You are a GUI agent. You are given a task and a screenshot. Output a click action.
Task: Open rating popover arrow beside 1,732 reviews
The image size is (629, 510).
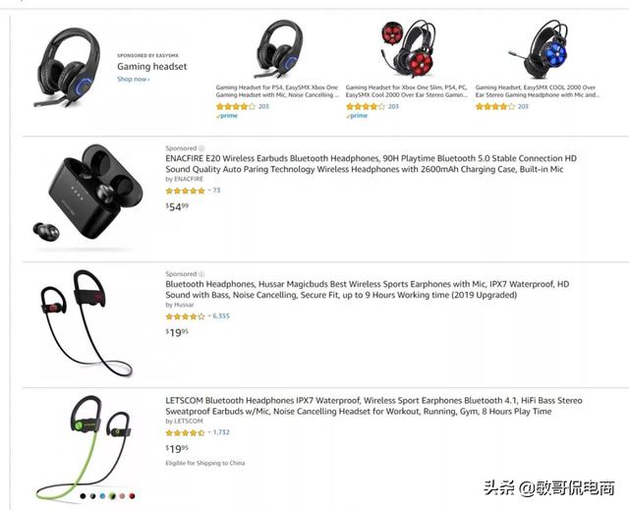click(209, 432)
